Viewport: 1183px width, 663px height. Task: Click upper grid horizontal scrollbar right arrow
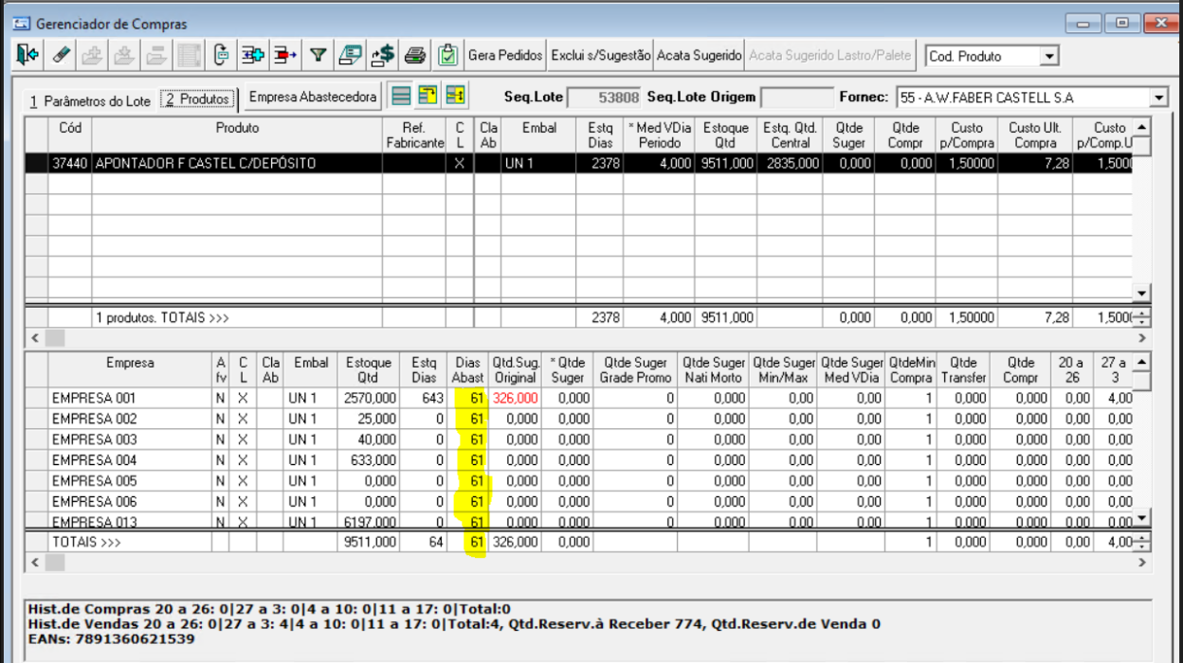pyautogui.click(x=1141, y=337)
